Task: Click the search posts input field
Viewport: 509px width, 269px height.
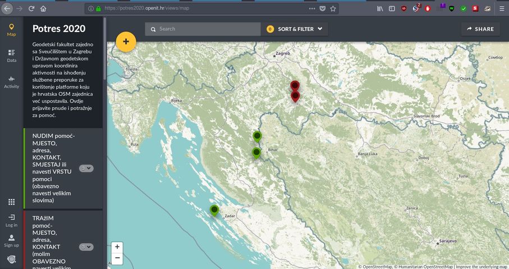Action: point(208,29)
